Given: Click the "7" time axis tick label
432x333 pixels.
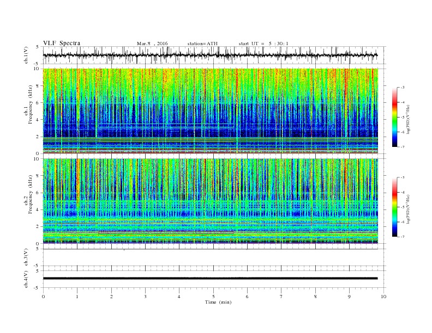Looking at the screenshot, I should click(x=281, y=297).
